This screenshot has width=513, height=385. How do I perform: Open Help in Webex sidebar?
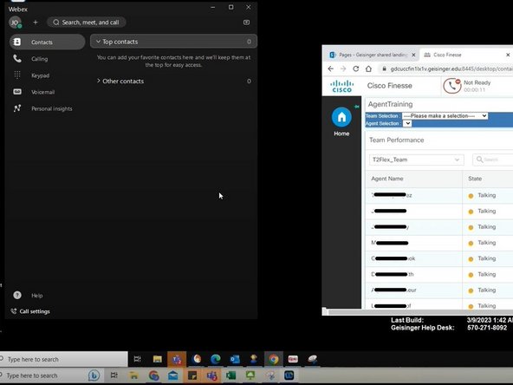pyautogui.click(x=37, y=296)
